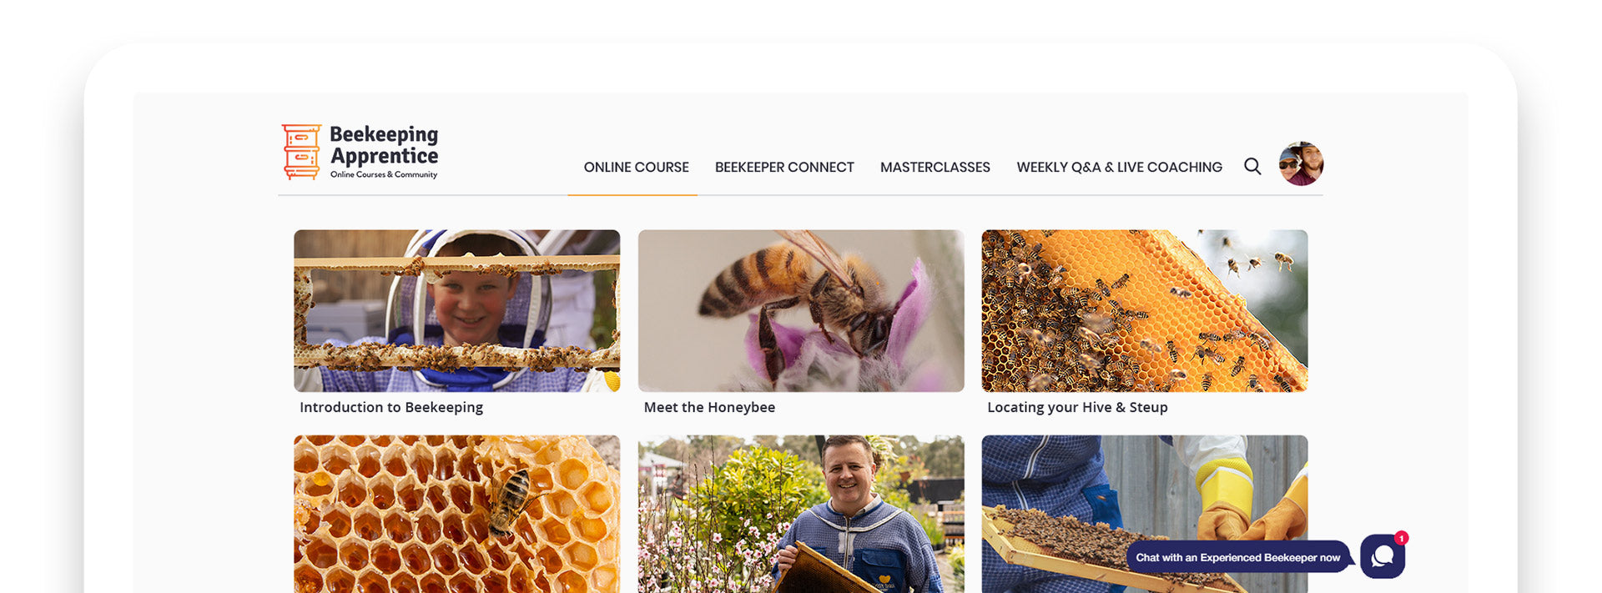The height and width of the screenshot is (593, 1602).
Task: Select the smiling beekeeper in garden thumbnail
Action: (x=801, y=514)
